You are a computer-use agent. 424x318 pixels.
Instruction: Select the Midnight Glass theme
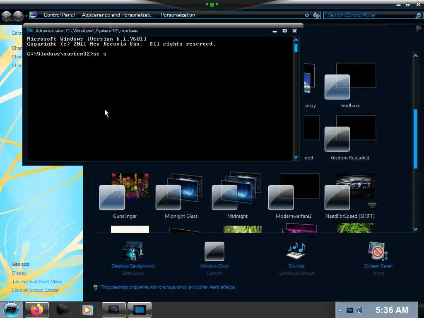pyautogui.click(x=181, y=196)
